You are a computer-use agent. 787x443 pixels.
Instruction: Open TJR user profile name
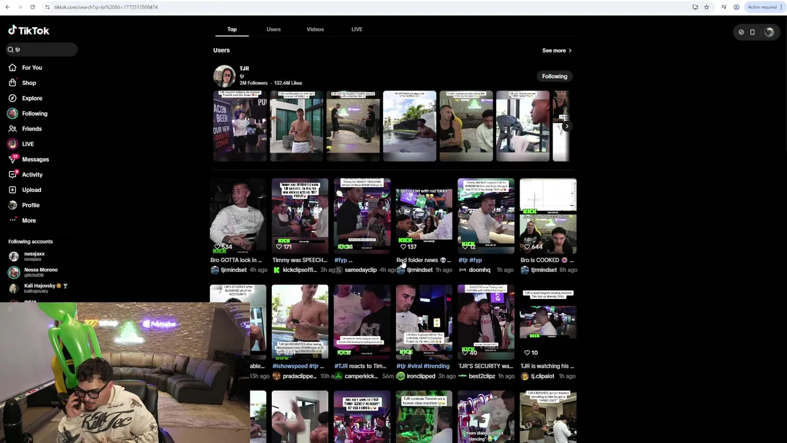click(x=244, y=68)
